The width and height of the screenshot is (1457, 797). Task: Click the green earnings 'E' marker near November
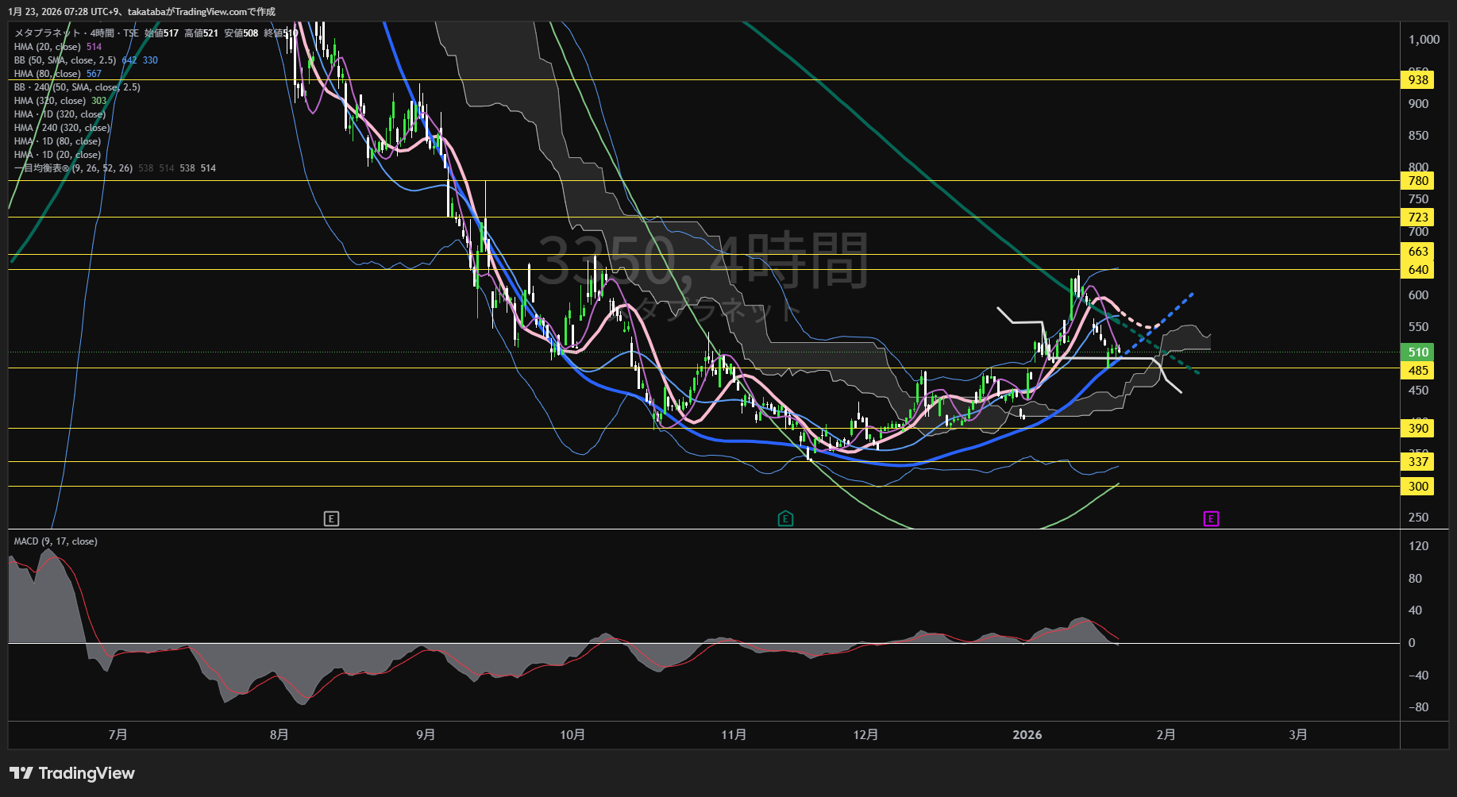click(785, 519)
